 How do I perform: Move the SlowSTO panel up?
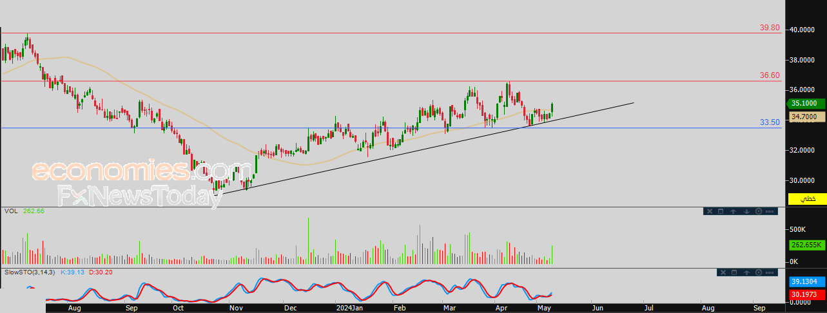(x=746, y=273)
